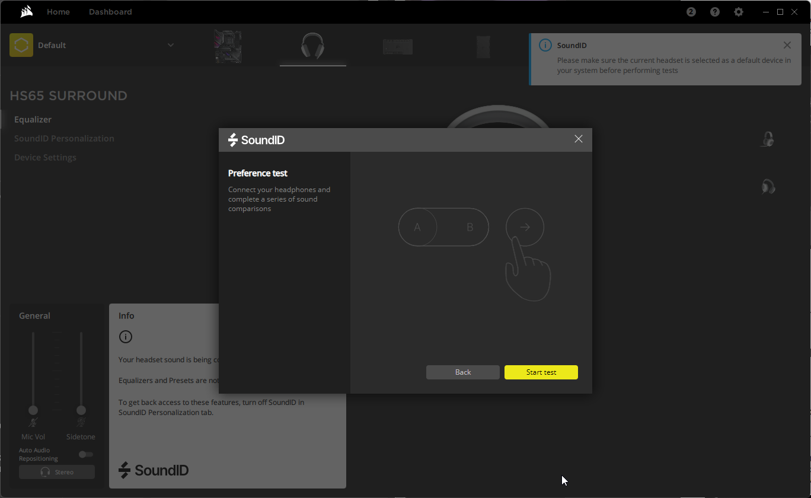The width and height of the screenshot is (811, 498).
Task: Mute the sidetone icon under slider
Action: [81, 423]
